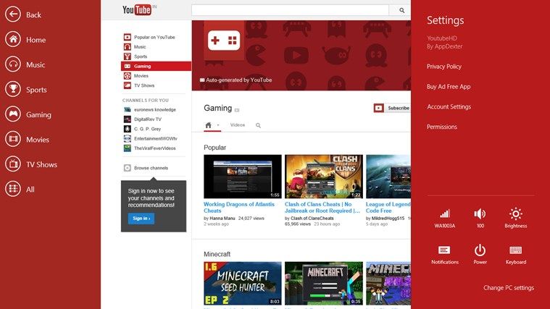Open C. G. P. Grey channel
This screenshot has width=550, height=309.
(x=146, y=129)
